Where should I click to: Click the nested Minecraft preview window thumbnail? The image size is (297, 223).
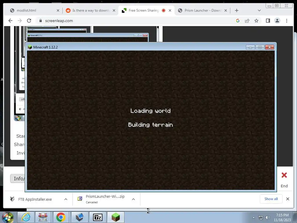coord(88,37)
